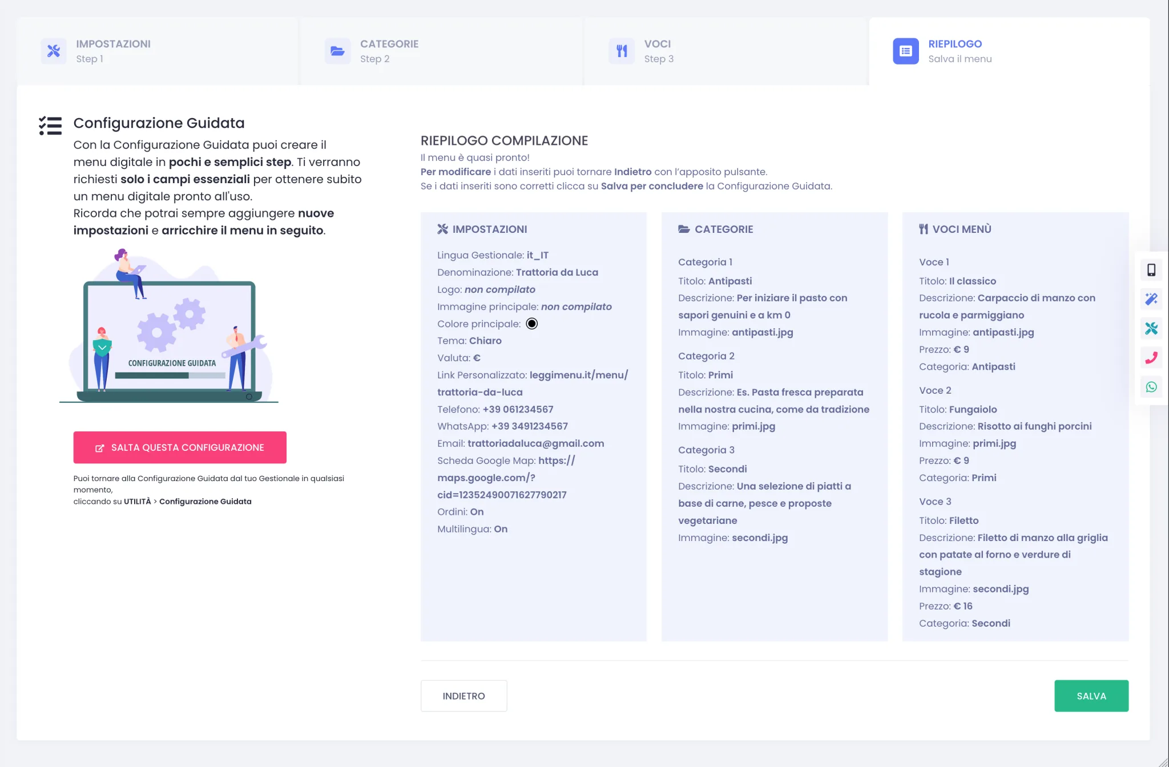Click phone number +39 061234567
Image resolution: width=1169 pixels, height=767 pixels.
click(518, 409)
